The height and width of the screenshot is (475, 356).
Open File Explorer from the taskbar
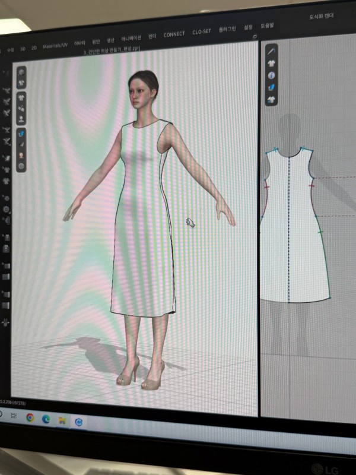(x=62, y=420)
